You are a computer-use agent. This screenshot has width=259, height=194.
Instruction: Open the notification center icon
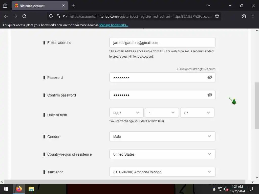click(251, 189)
